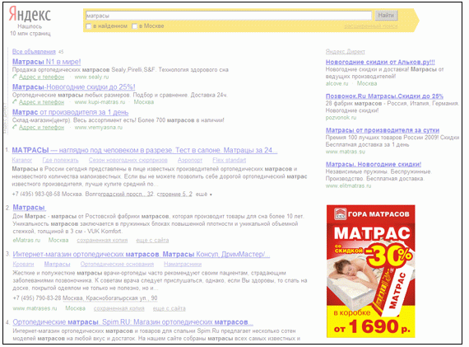Open 'Ортопедические основания' sitelink
This screenshot has width=469, height=347.
[x=117, y=265]
